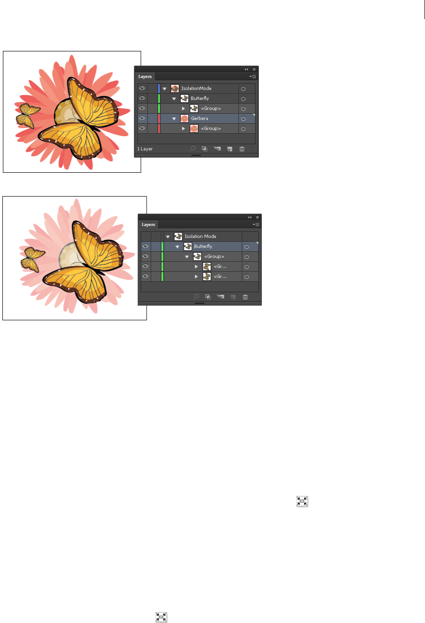Viewport: 425px width, 623px height.
Task: Hide the Gerbera layer with eye icon
Action: point(142,119)
